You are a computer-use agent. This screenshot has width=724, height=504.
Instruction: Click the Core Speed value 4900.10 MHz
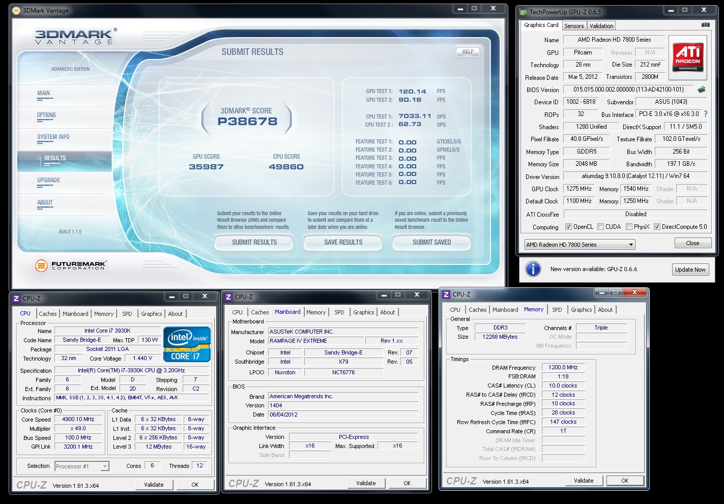tap(78, 420)
